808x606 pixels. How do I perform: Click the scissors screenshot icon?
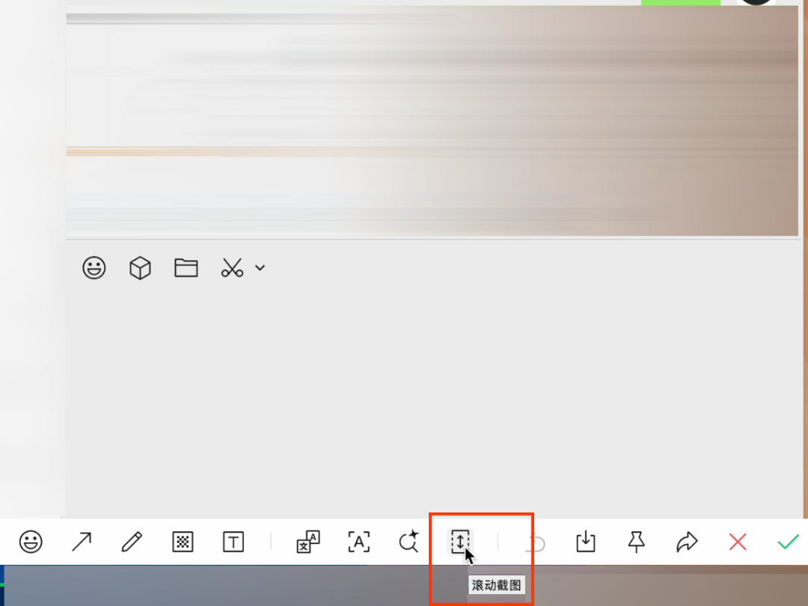pyautogui.click(x=232, y=268)
